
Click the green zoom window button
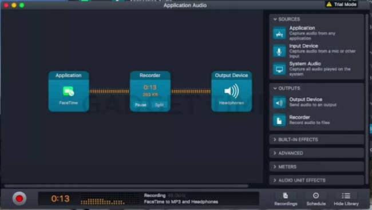(x=22, y=5)
